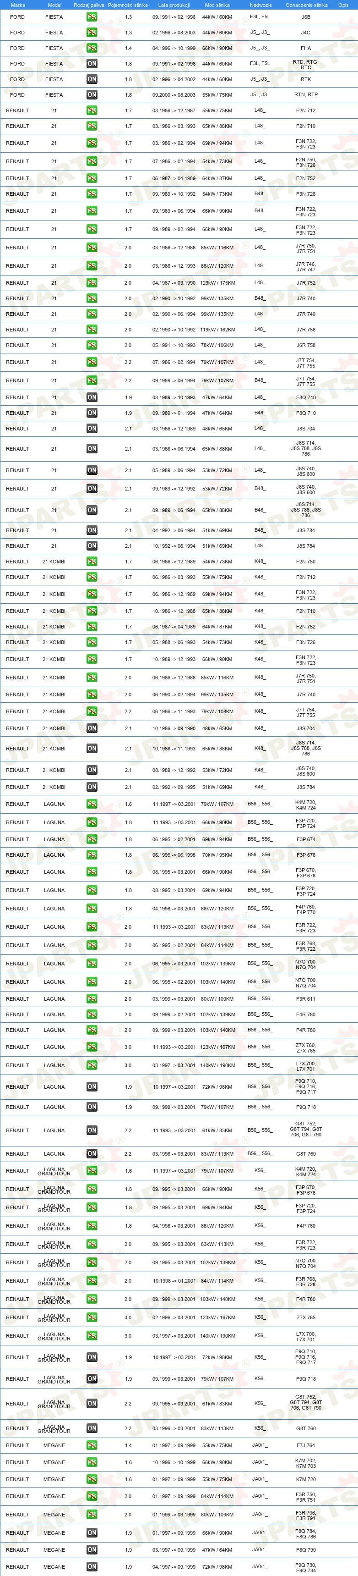Click the PB icon in the Laguna F3P 674 row
This screenshot has height=1576, width=358.
[x=92, y=839]
